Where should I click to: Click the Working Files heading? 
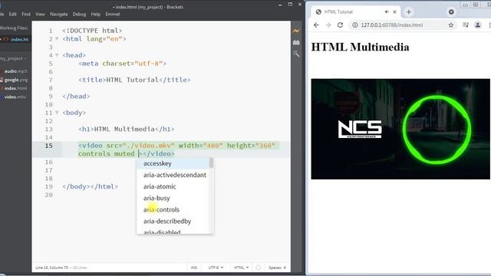tap(14, 28)
